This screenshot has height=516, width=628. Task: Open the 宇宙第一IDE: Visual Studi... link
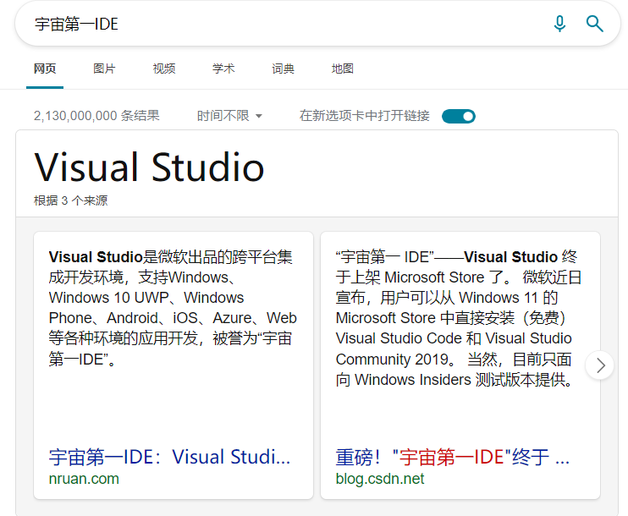click(x=169, y=457)
